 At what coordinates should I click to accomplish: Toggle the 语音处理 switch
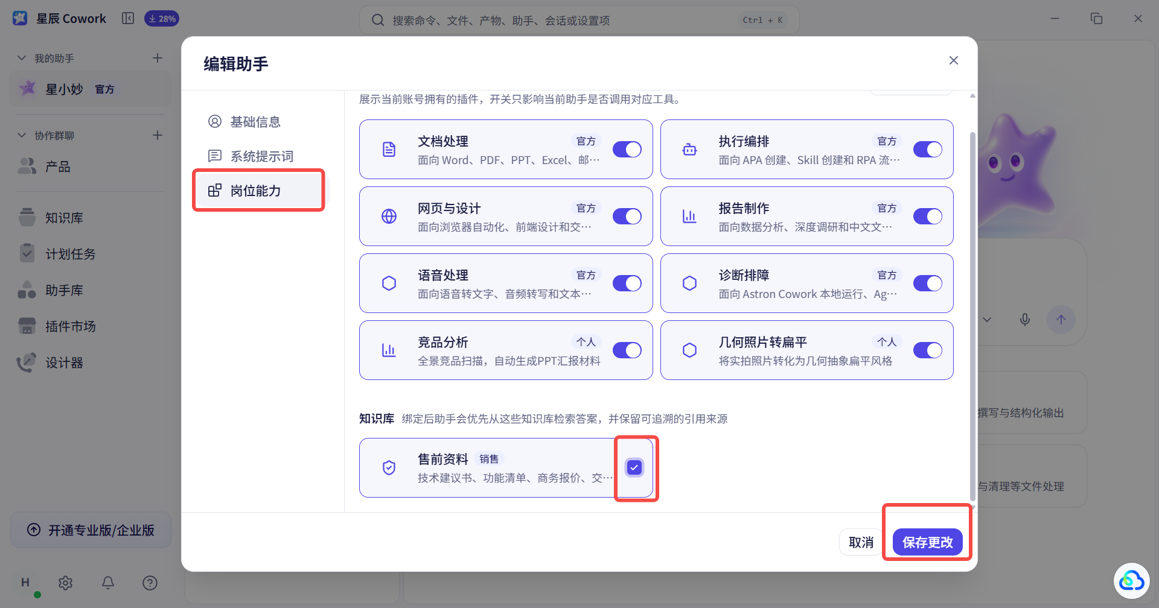627,283
